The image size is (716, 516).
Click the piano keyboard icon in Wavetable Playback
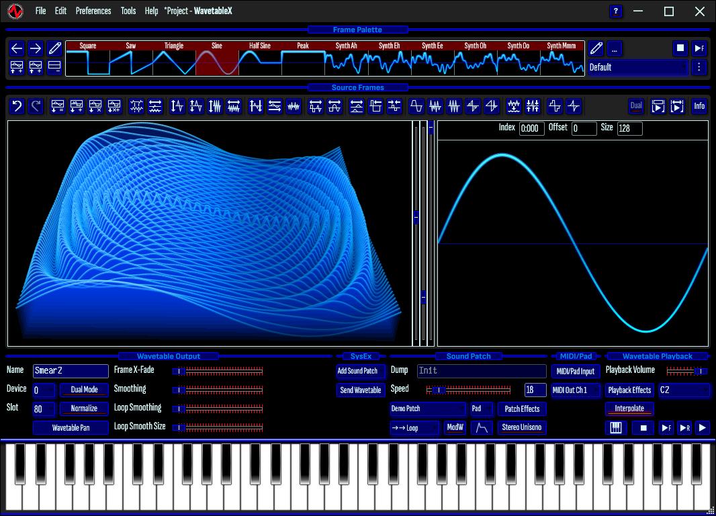[615, 427]
